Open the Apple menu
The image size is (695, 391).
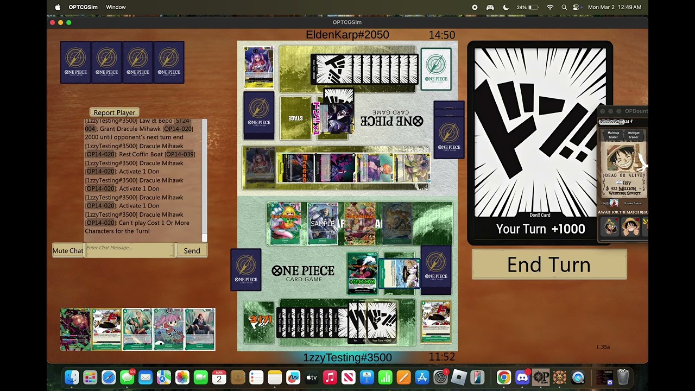pyautogui.click(x=58, y=7)
